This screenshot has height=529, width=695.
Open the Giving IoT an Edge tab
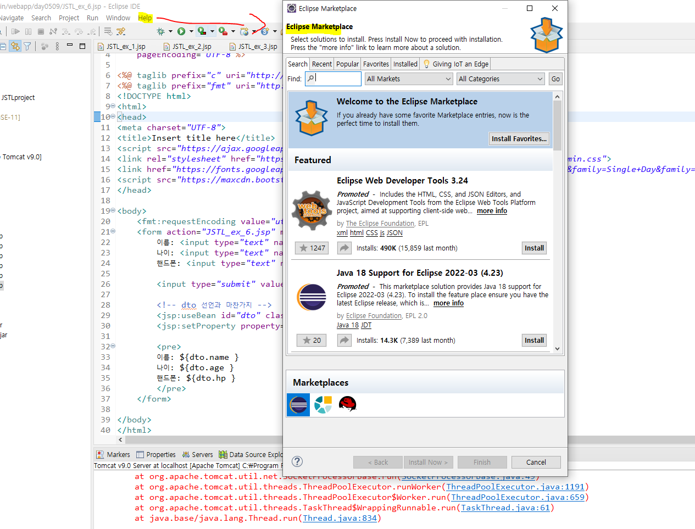(455, 64)
